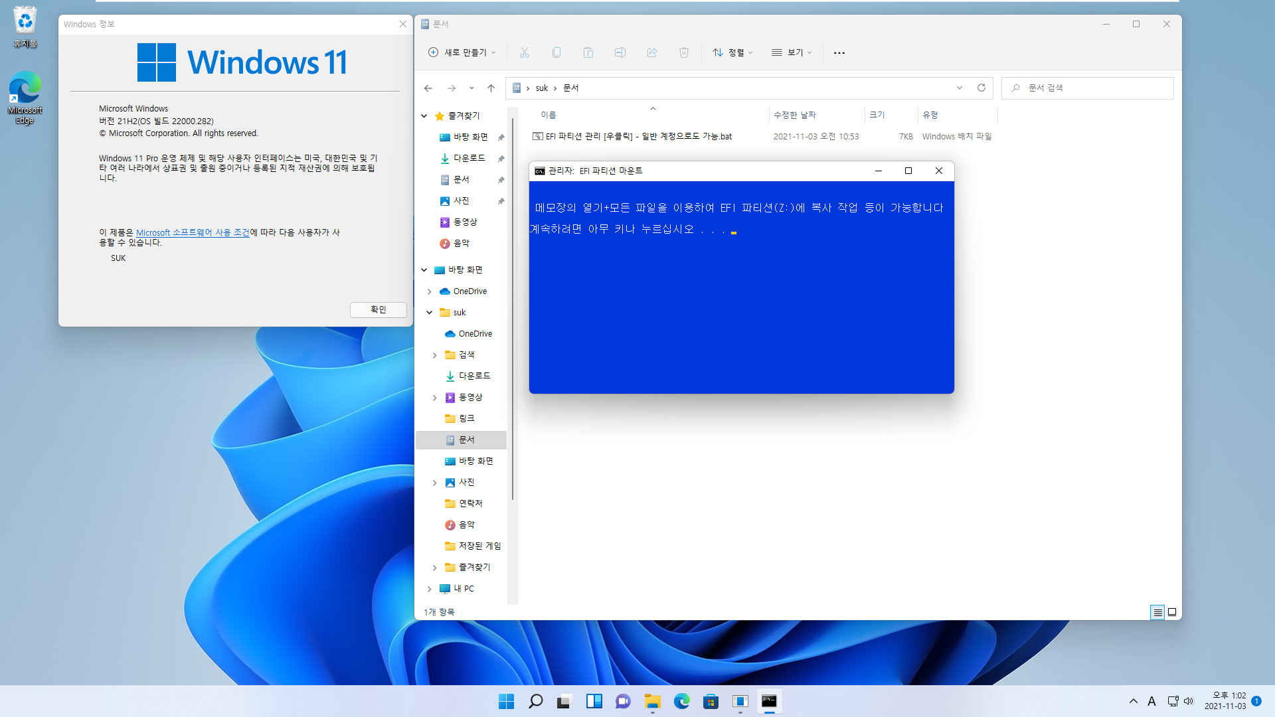This screenshot has width=1275, height=717.
Task: Click the Share icon in Explorer toolbar
Action: coord(652,52)
